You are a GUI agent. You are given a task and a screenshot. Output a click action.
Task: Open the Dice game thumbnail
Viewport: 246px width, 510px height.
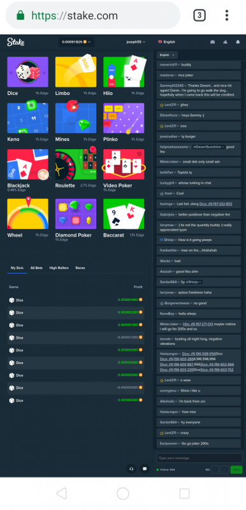pos(27,72)
